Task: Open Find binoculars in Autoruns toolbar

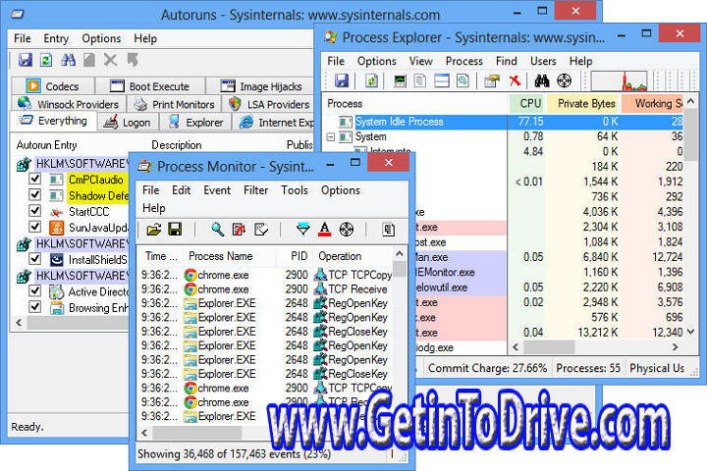Action: point(68,60)
